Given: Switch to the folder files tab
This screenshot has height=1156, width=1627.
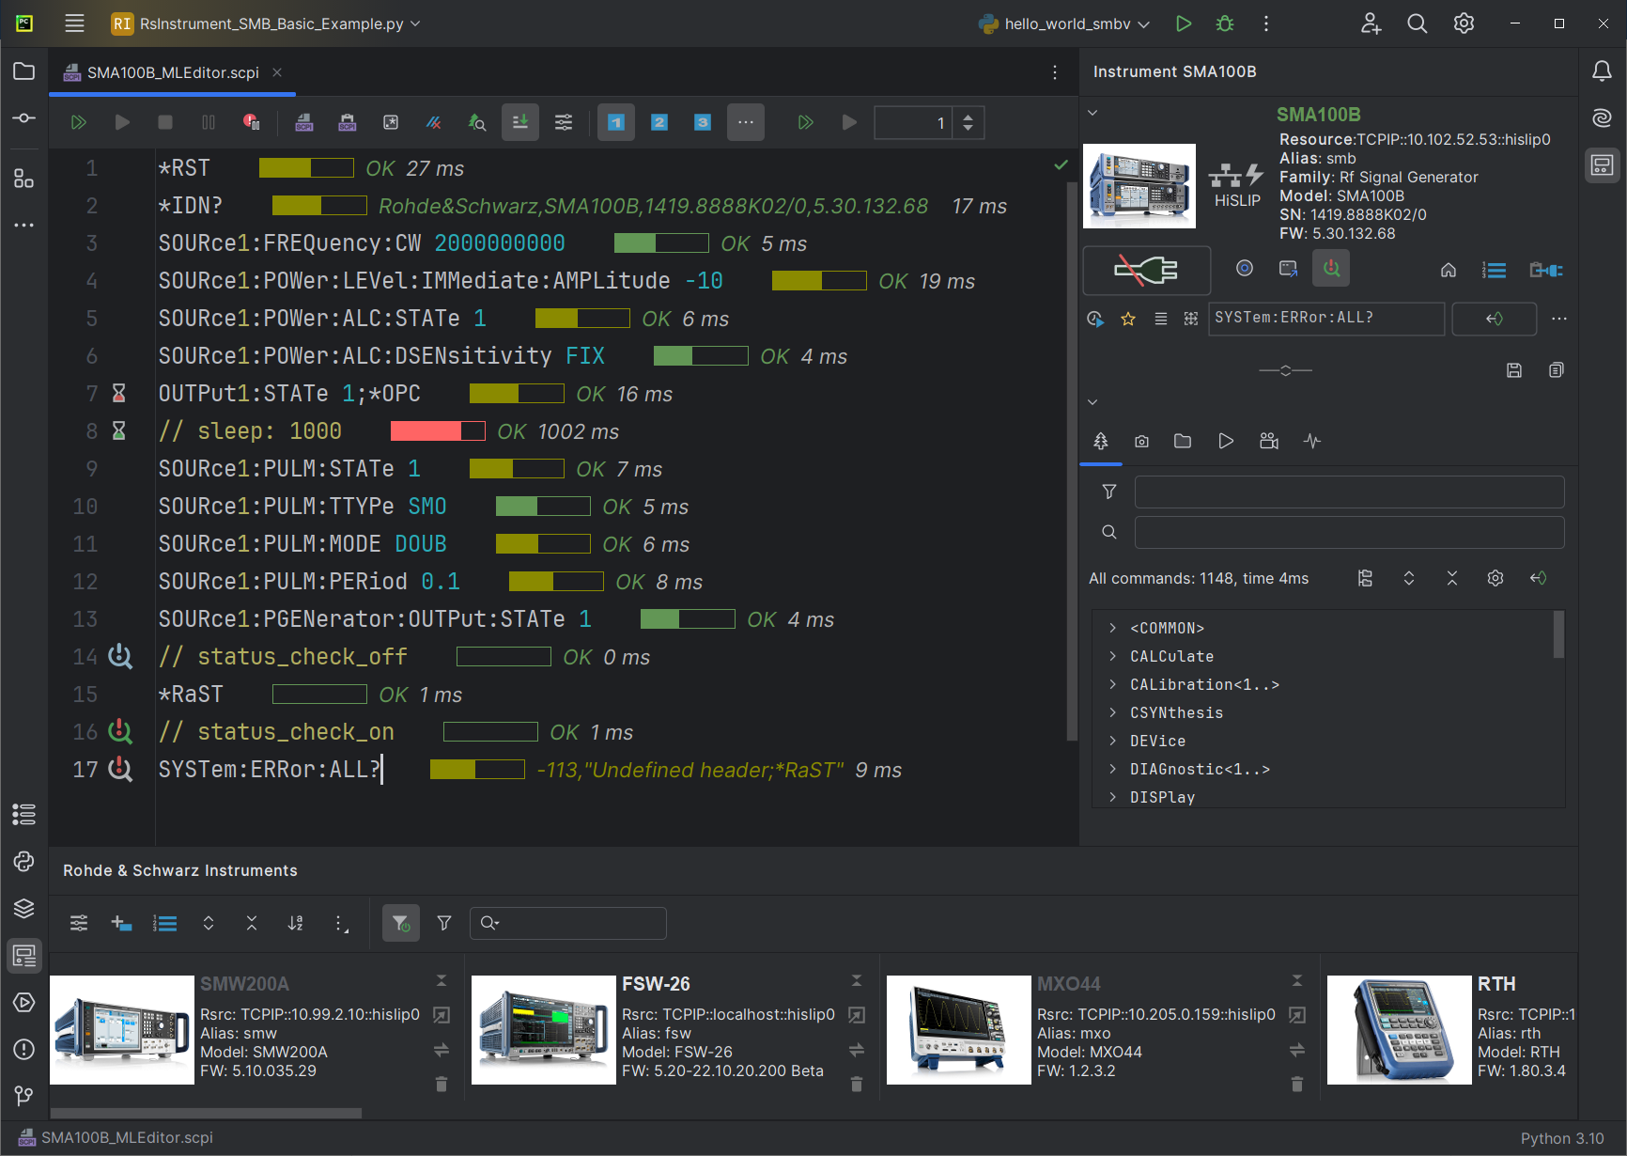Looking at the screenshot, I should [1183, 441].
